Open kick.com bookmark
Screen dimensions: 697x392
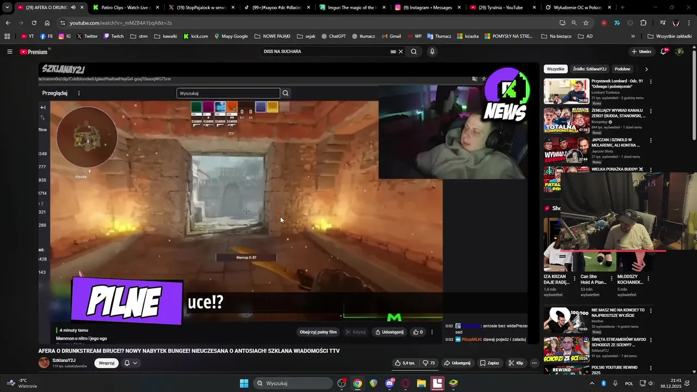[195, 36]
